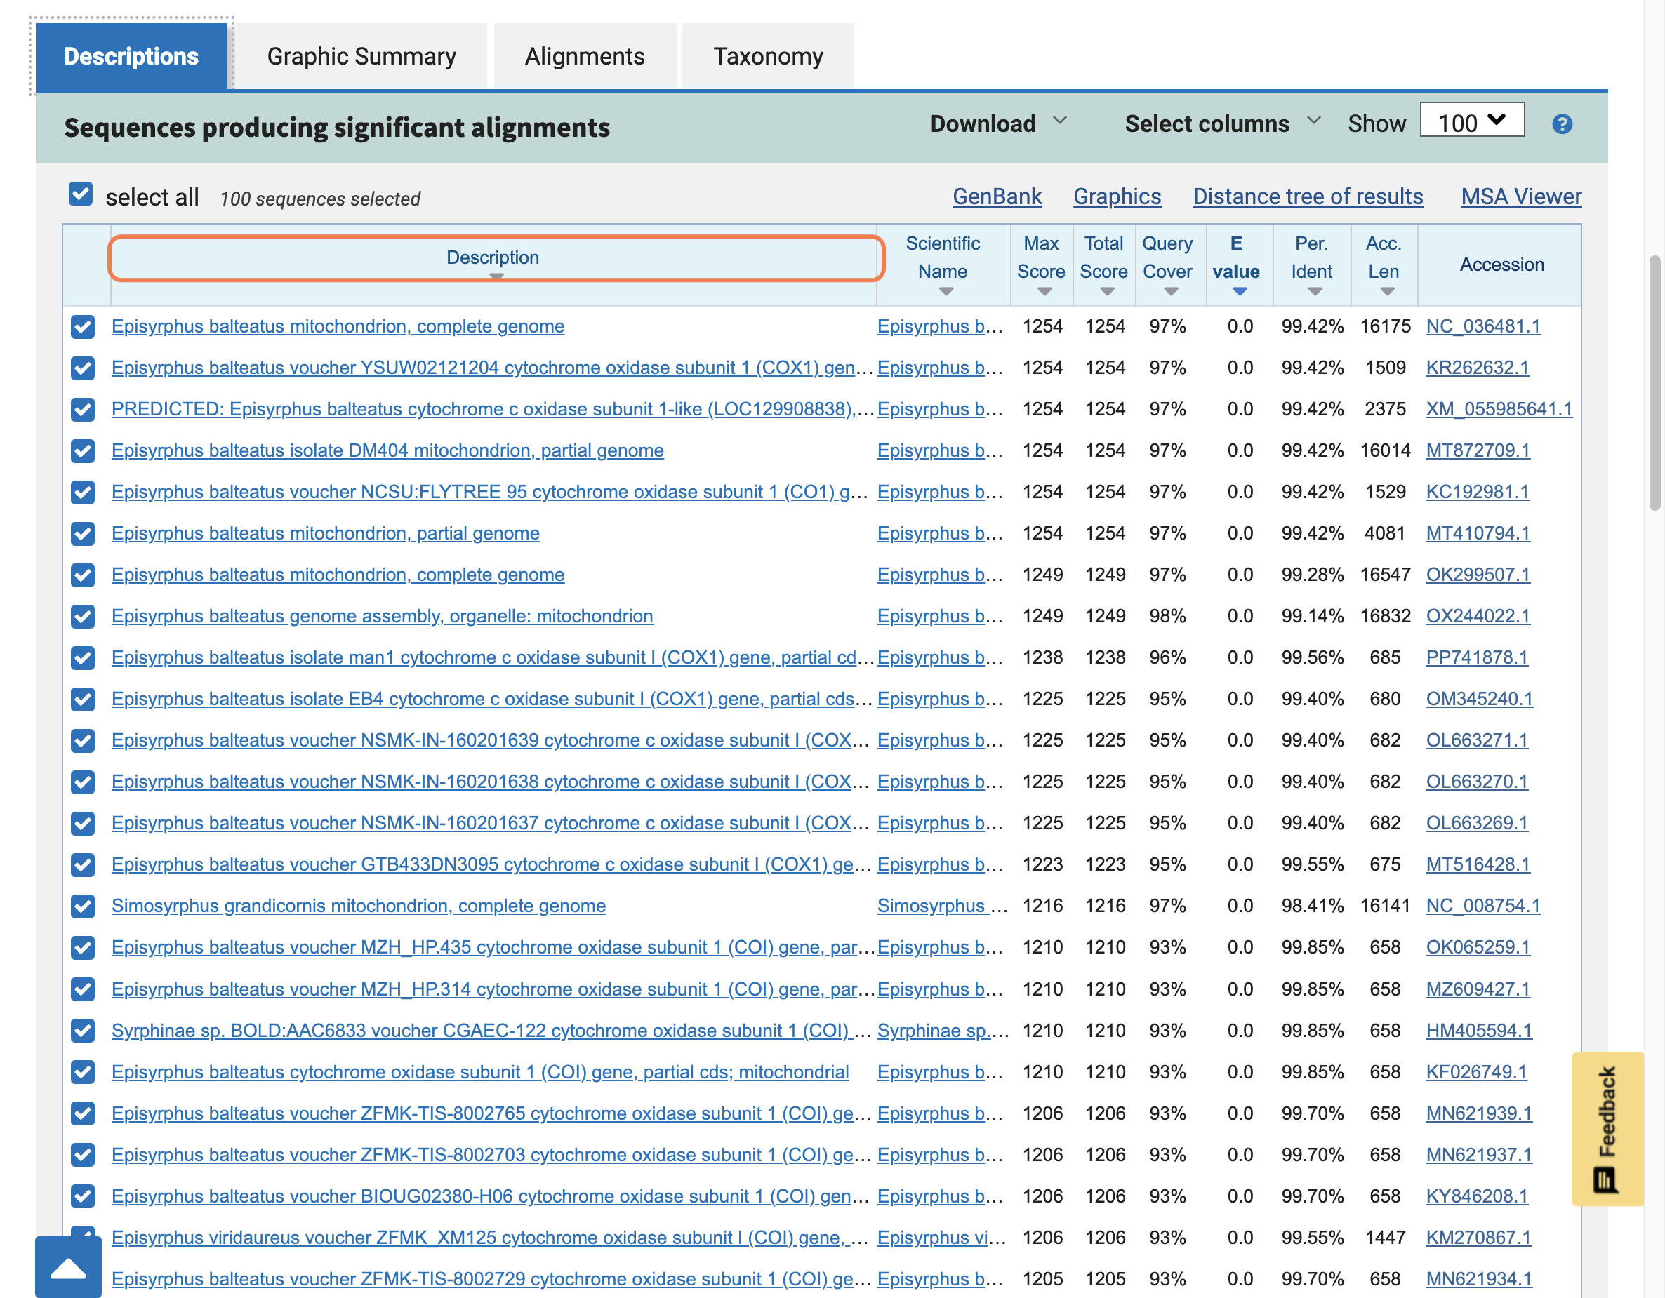Open the Download dropdown
This screenshot has width=1665, height=1298.
(998, 123)
